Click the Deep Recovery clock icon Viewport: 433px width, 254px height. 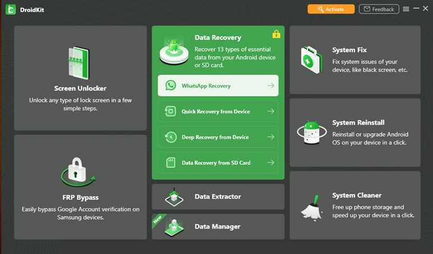[171, 137]
